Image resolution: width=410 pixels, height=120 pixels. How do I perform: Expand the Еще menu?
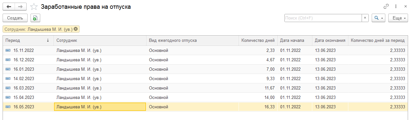click(398, 18)
